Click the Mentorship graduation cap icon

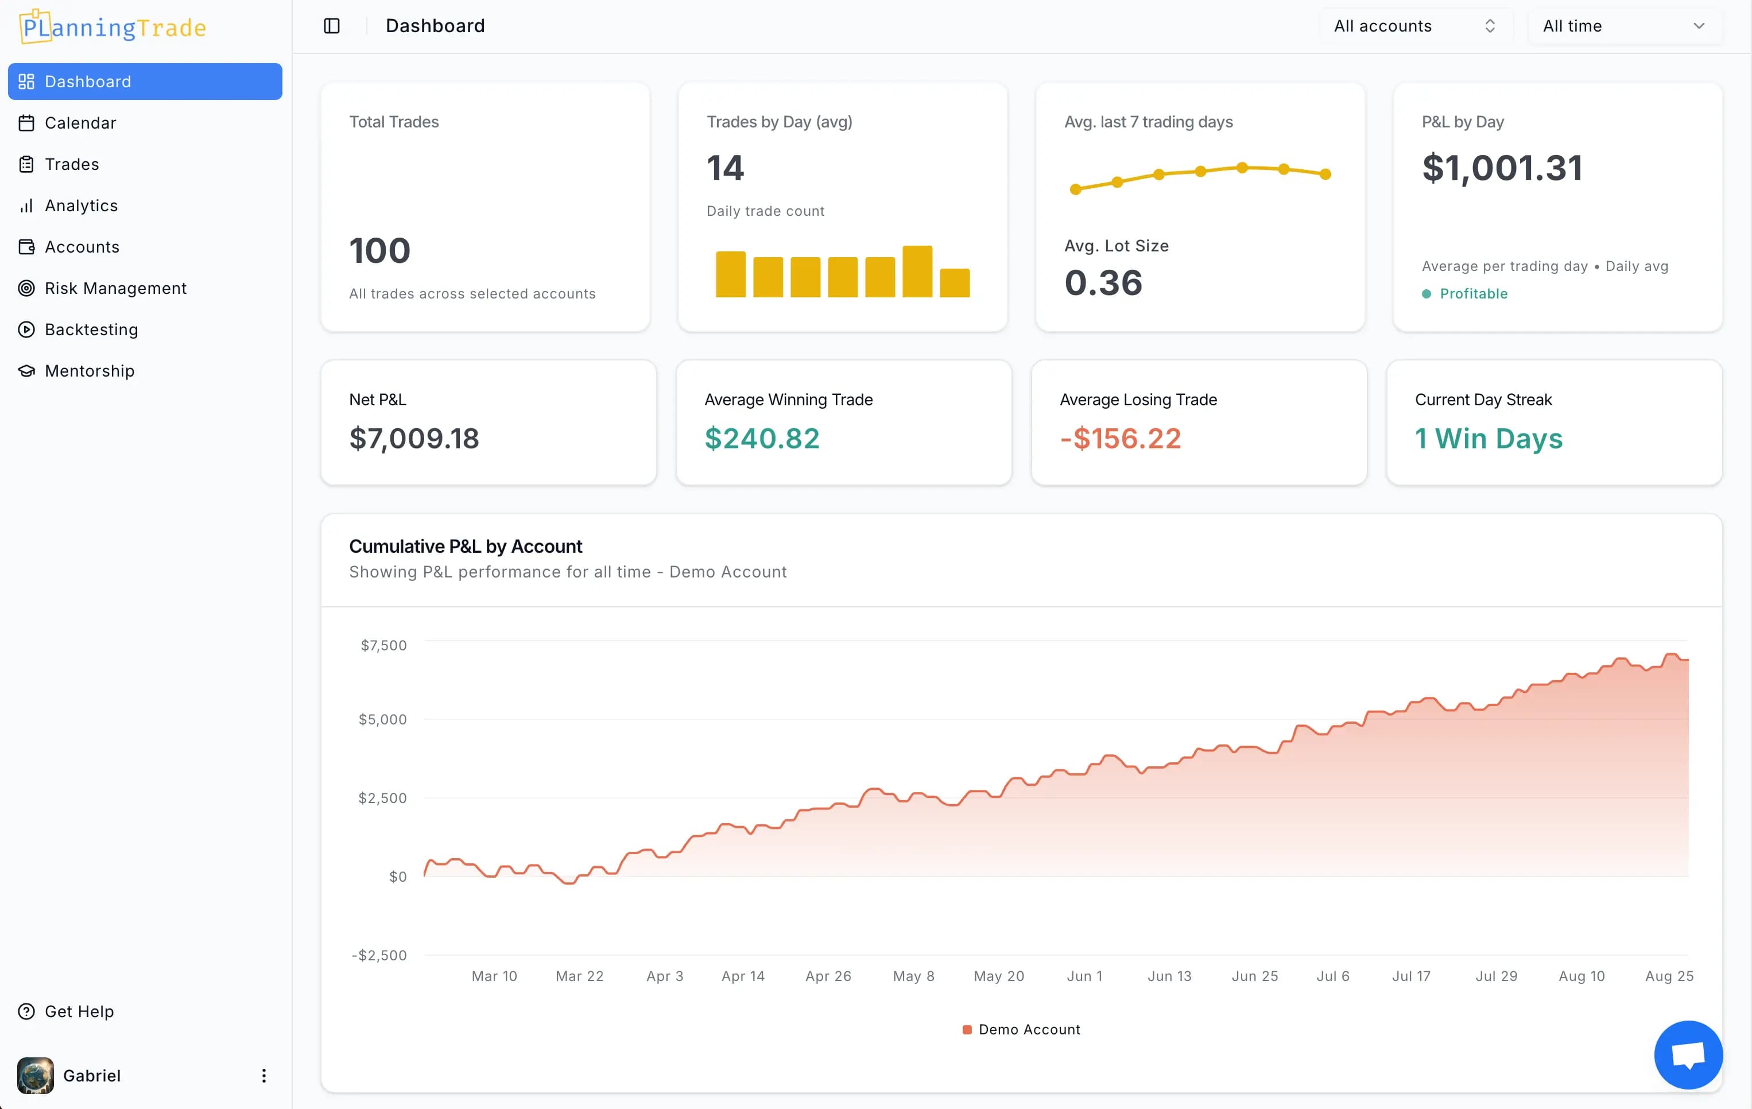coord(27,370)
